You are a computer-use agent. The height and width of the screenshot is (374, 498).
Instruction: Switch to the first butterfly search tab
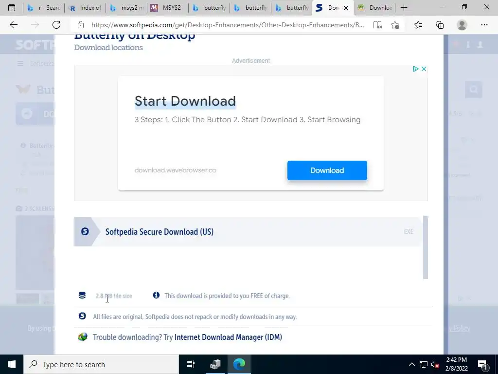tap(209, 8)
